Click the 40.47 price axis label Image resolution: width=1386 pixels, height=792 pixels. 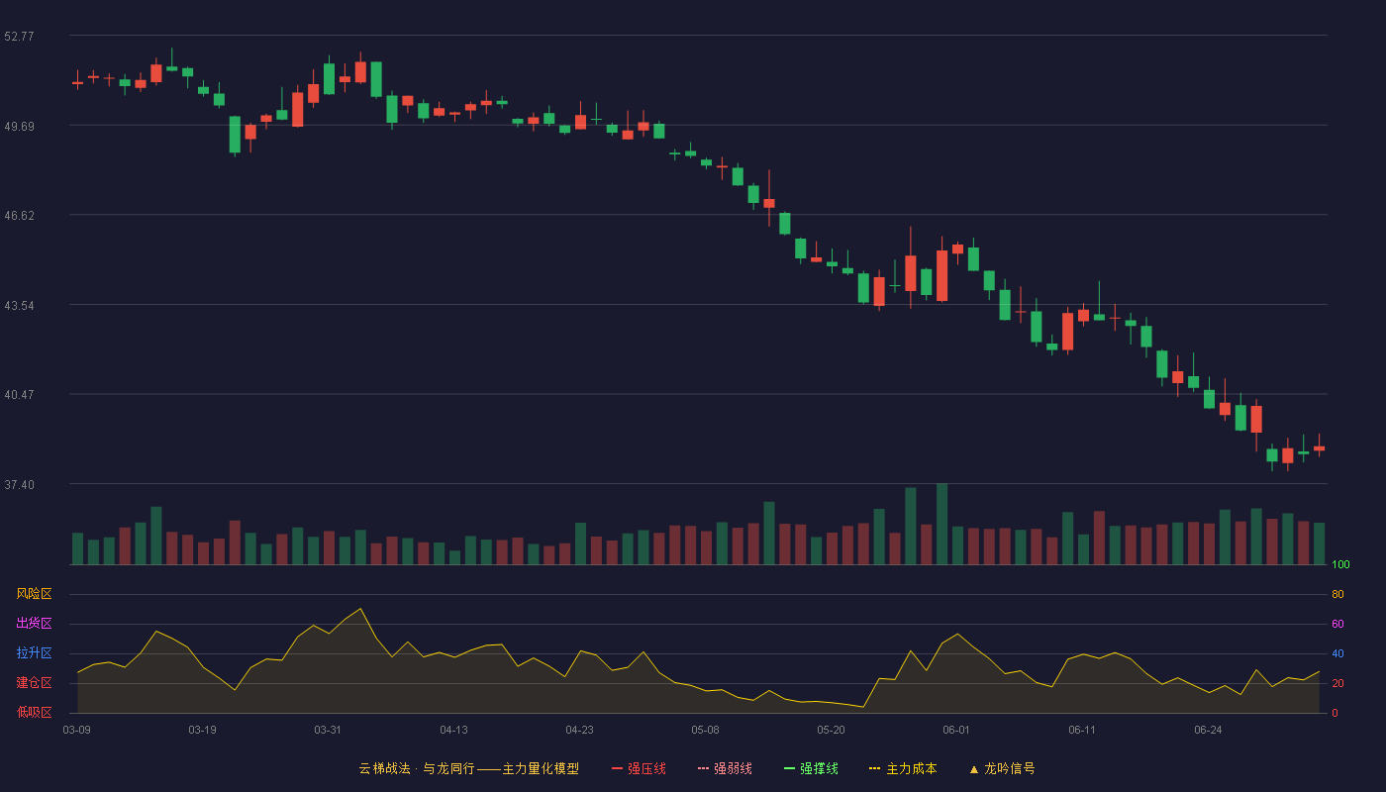pyautogui.click(x=19, y=395)
